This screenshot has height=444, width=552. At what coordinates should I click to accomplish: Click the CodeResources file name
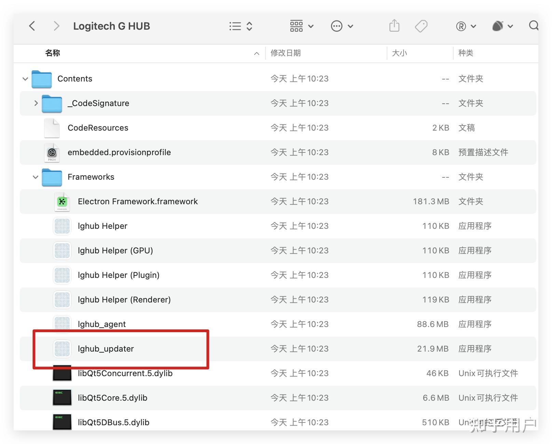(x=98, y=128)
